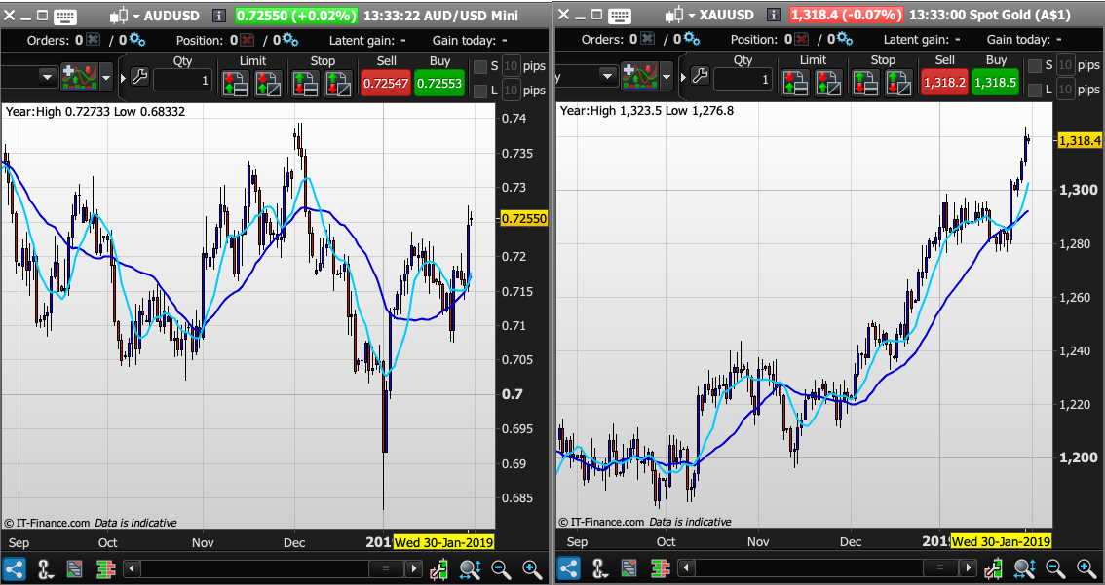Cancel all orders in AUDUSD window
The image size is (1105, 585).
pos(93,40)
